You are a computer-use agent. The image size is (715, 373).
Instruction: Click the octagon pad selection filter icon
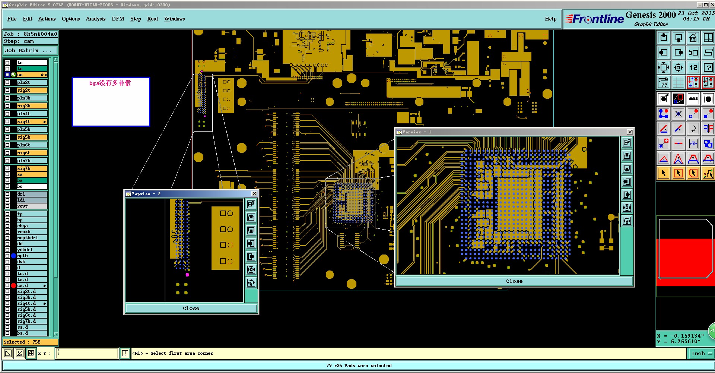pyautogui.click(x=708, y=99)
